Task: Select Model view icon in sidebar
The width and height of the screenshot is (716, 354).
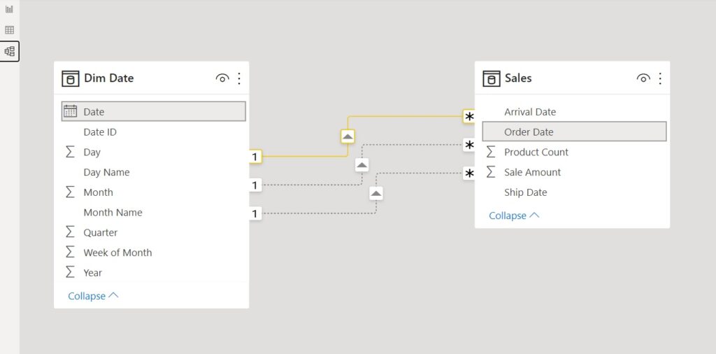Action: tap(10, 51)
